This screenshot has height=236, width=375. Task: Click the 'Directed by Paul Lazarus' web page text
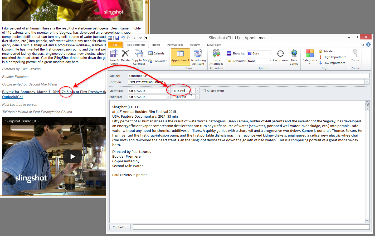(x=21, y=69)
